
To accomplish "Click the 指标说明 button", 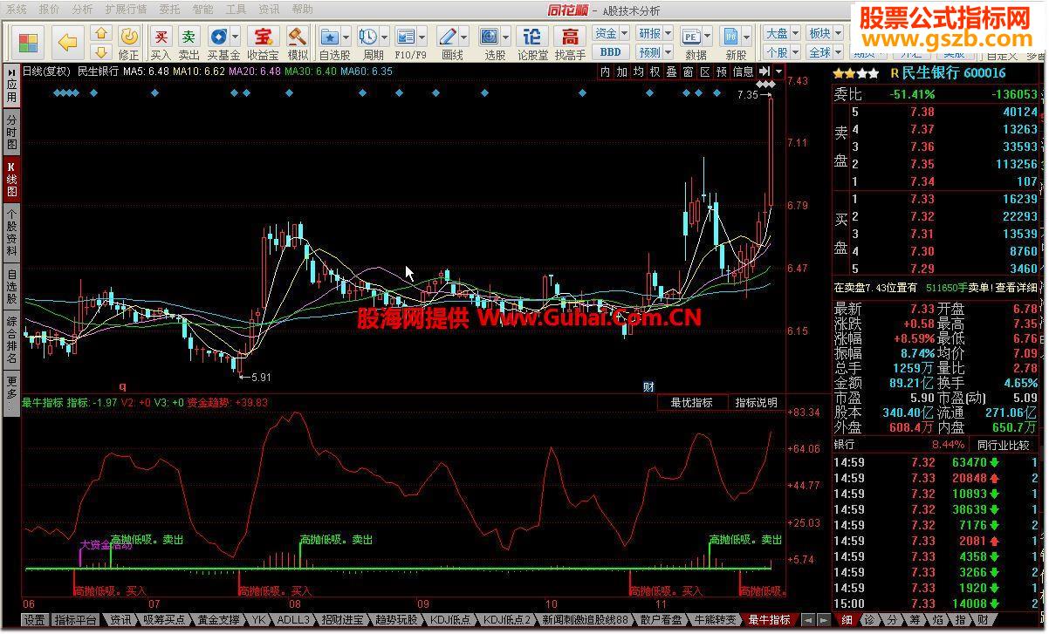I will [x=756, y=403].
